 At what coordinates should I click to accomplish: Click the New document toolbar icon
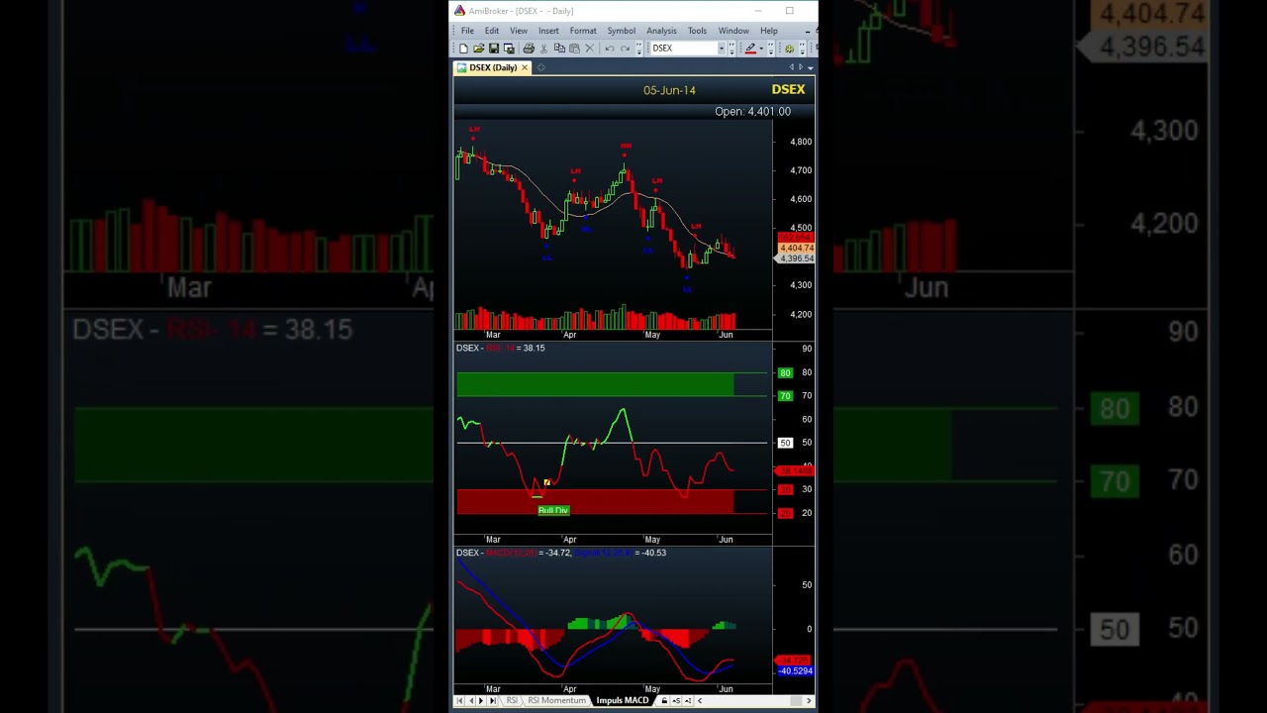(463, 49)
